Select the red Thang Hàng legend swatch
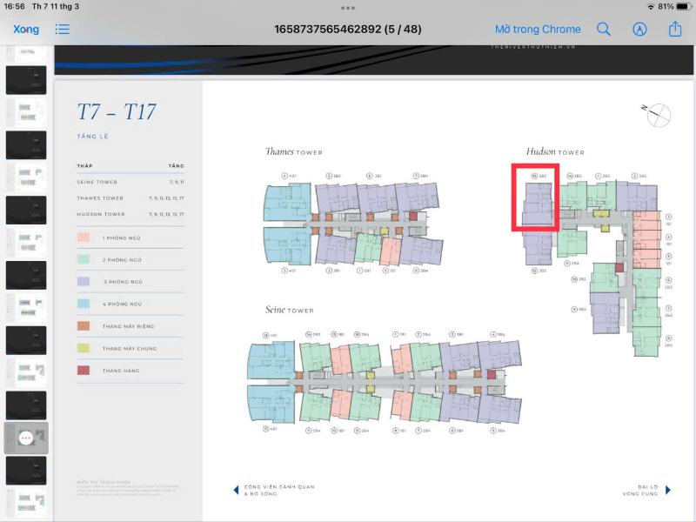Screen dimensions: 696x522 84,371
